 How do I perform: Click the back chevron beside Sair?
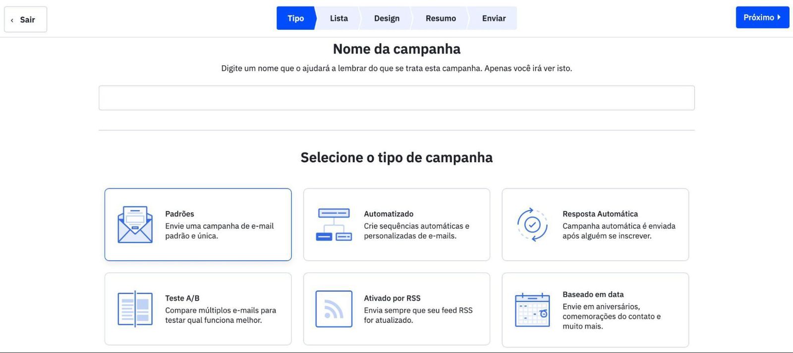coord(12,20)
